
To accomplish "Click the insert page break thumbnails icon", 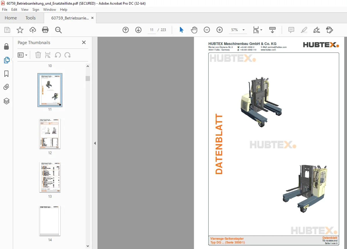I will (48, 55).
